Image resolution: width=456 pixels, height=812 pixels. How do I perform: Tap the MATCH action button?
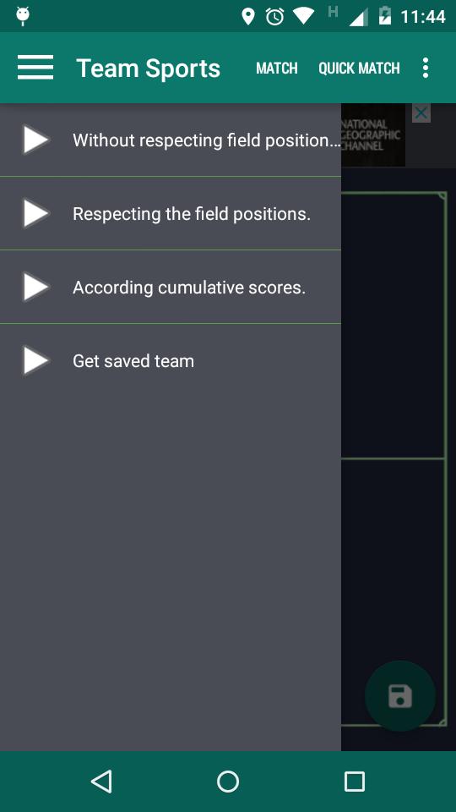(277, 68)
